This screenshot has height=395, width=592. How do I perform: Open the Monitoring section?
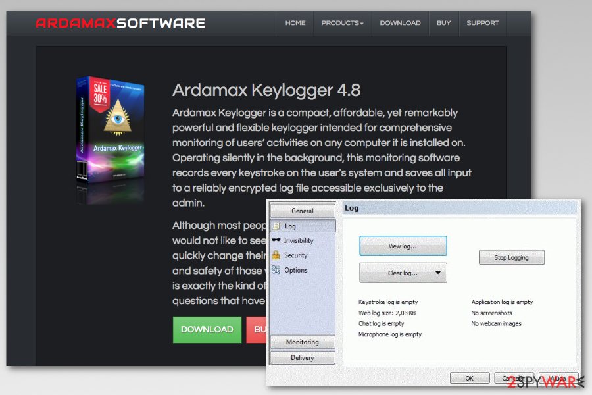pyautogui.click(x=303, y=342)
